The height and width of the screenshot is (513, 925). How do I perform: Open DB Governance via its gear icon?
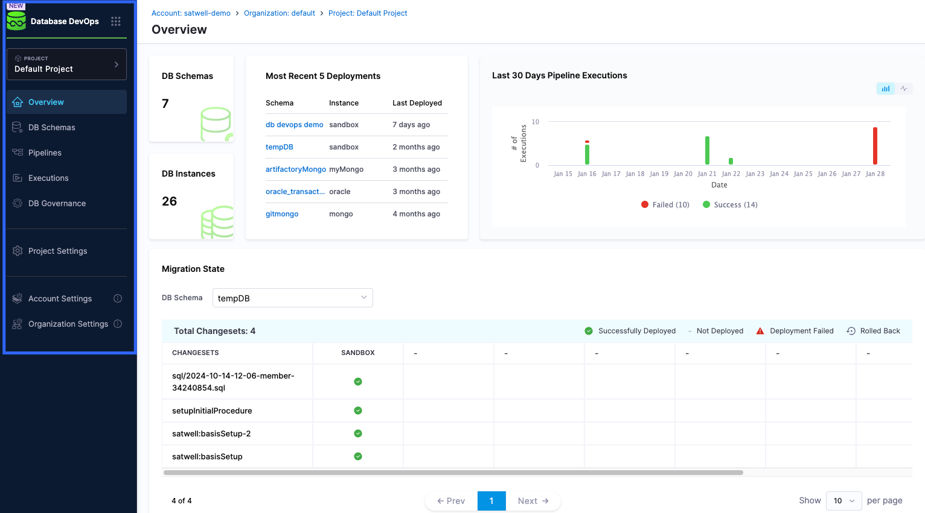(x=18, y=203)
